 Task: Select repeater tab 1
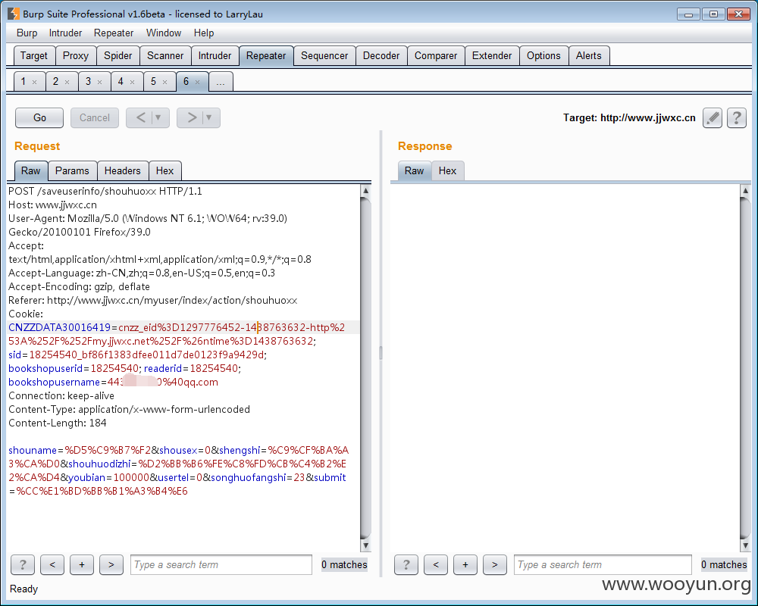[x=23, y=81]
